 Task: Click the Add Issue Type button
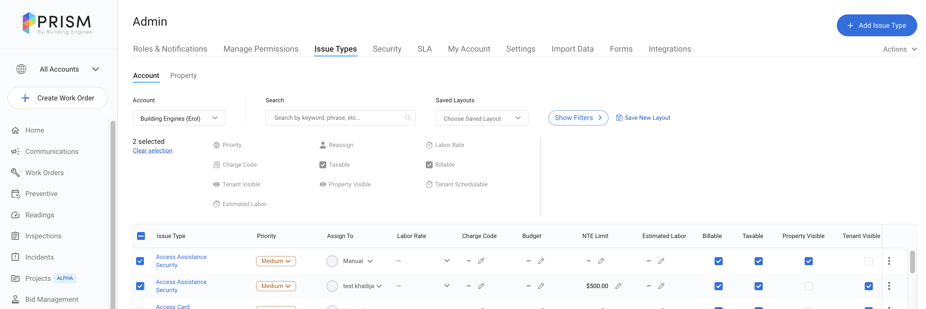coord(877,25)
